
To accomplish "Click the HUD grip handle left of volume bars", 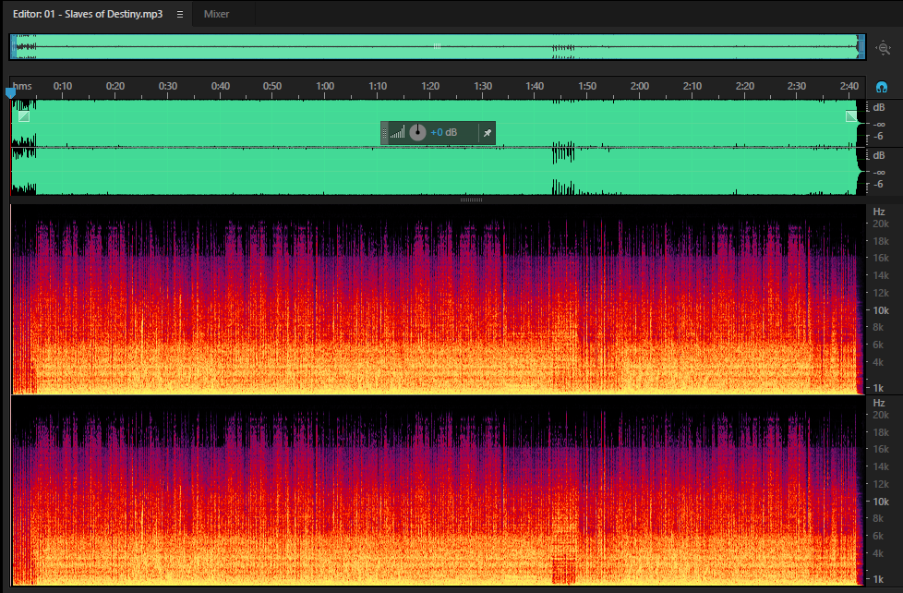I will pyautogui.click(x=384, y=133).
